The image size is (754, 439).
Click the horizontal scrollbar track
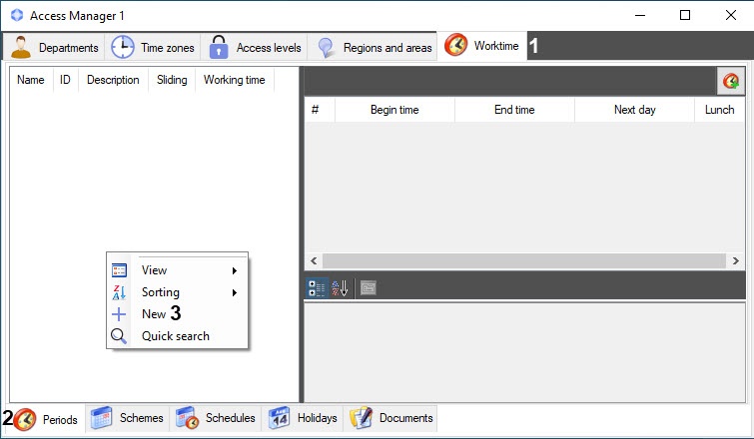click(x=524, y=260)
